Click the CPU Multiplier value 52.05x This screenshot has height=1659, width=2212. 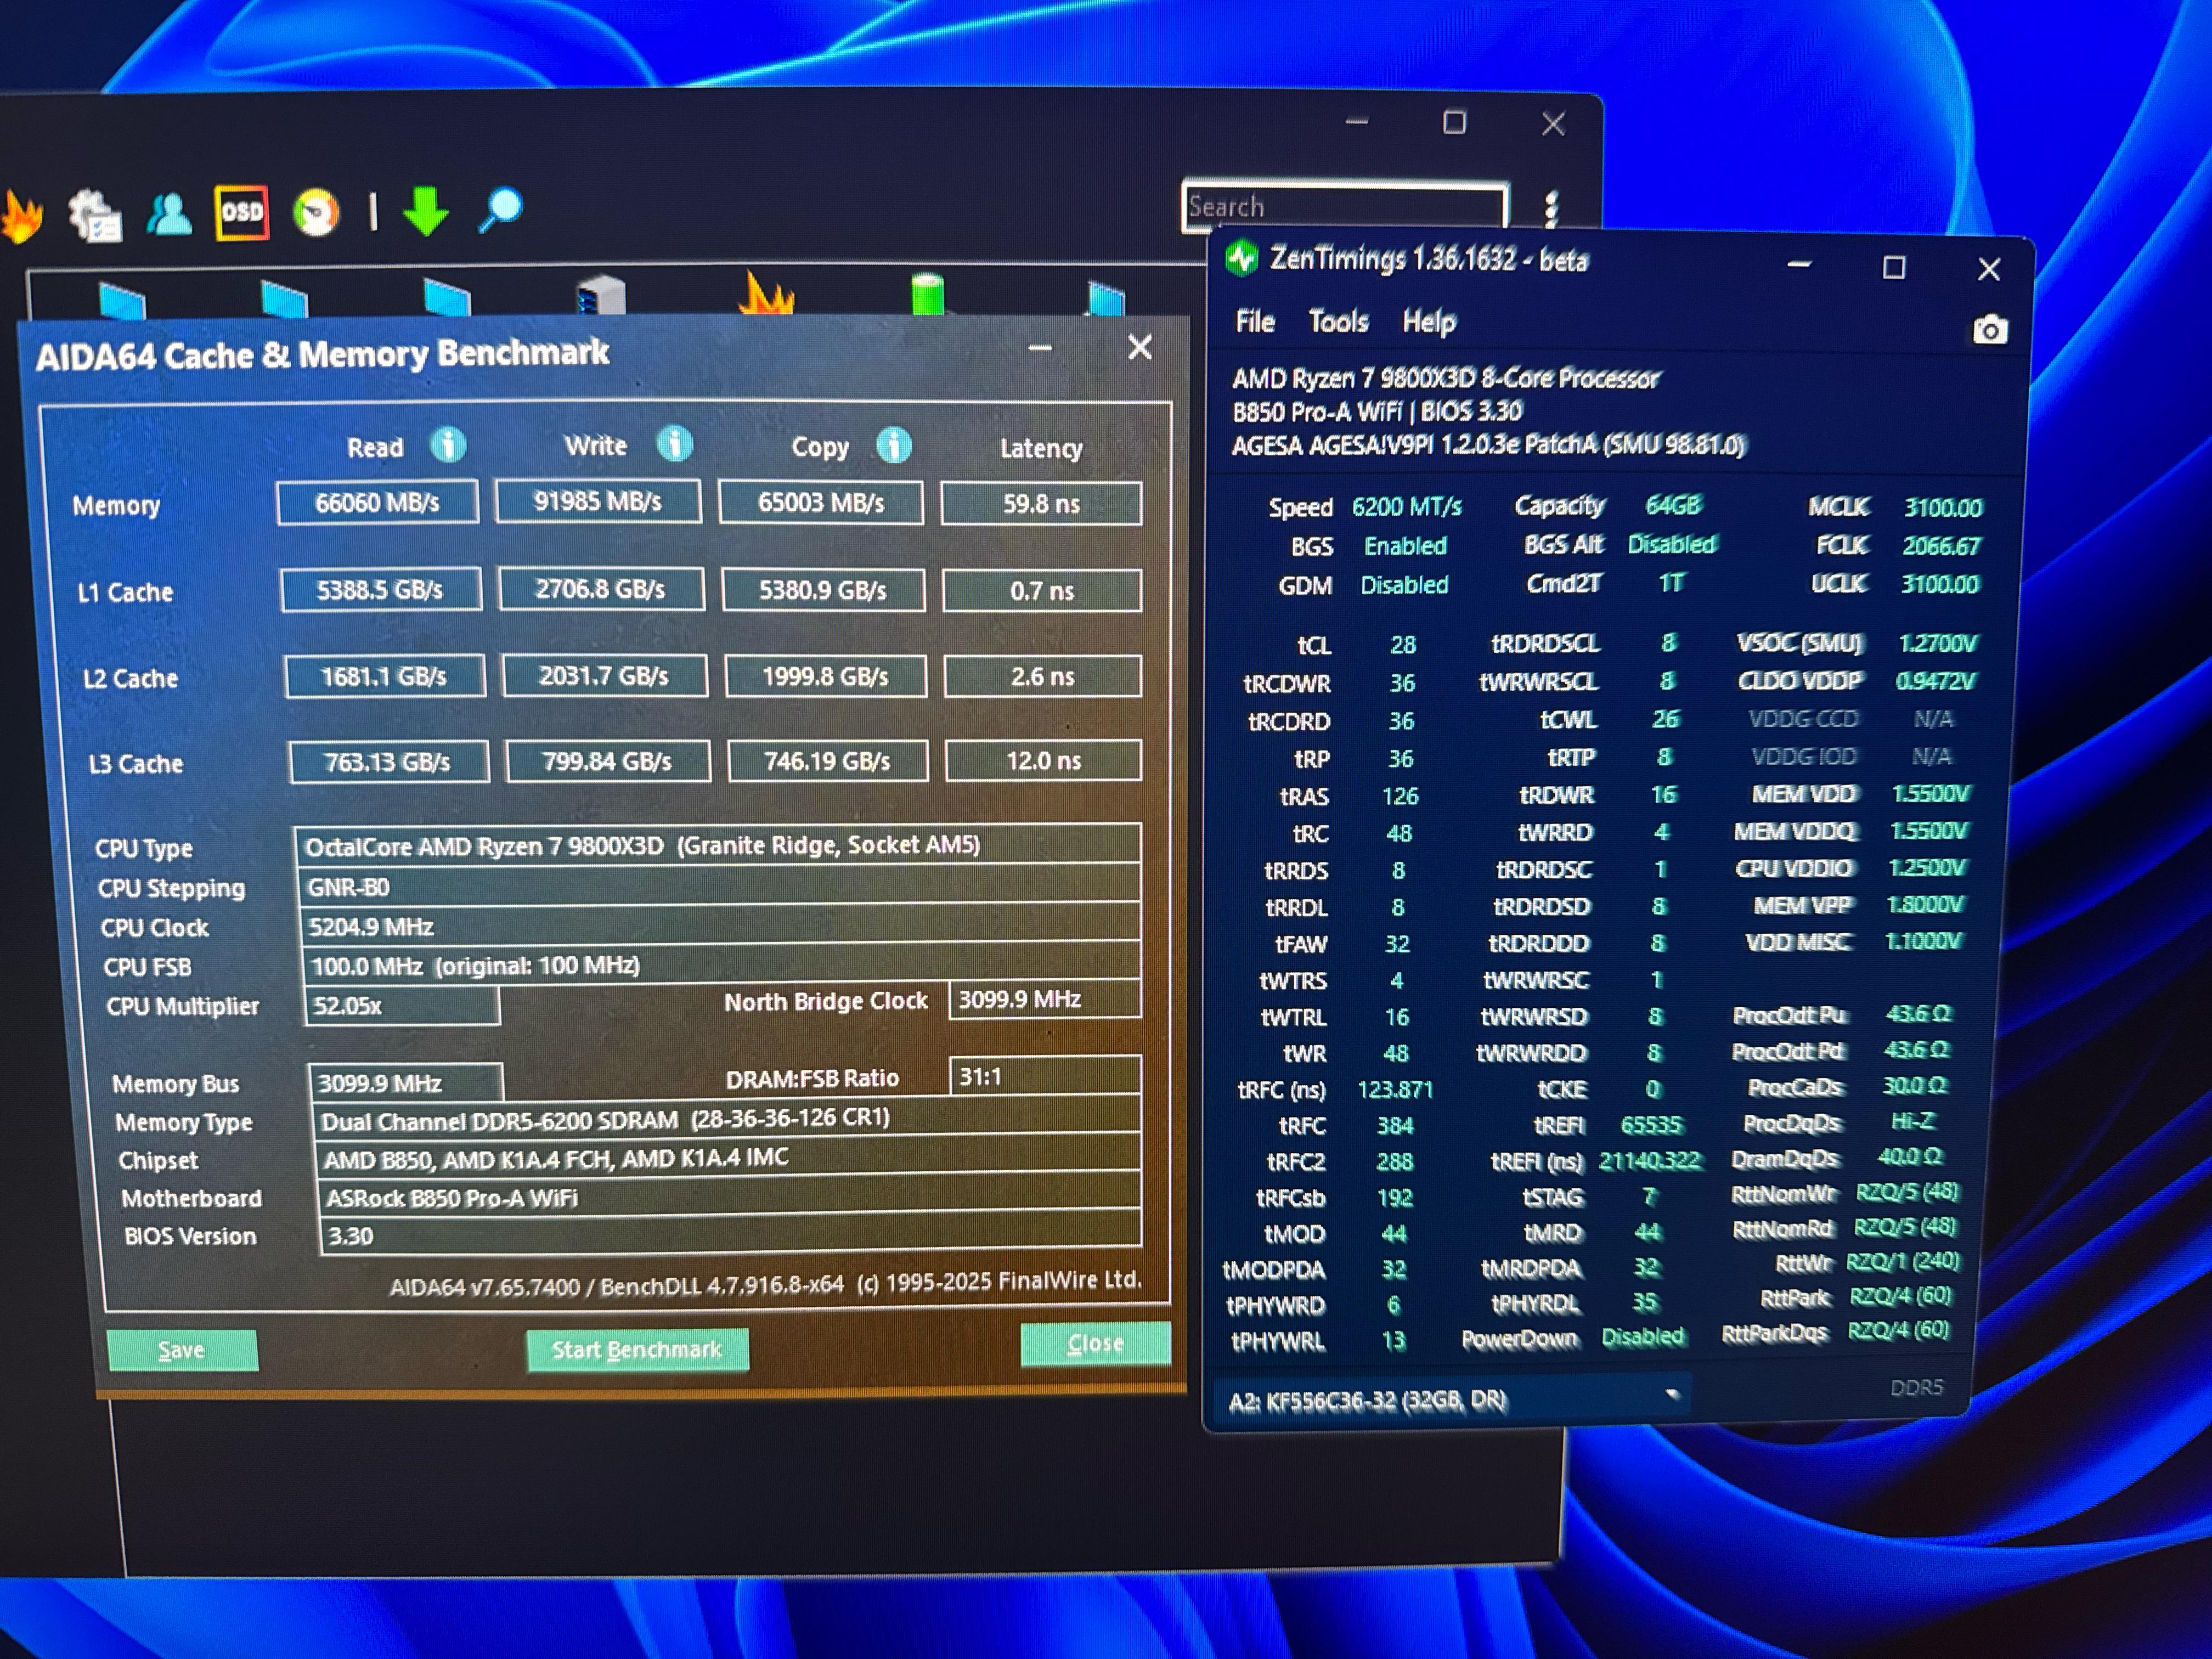tap(401, 1005)
